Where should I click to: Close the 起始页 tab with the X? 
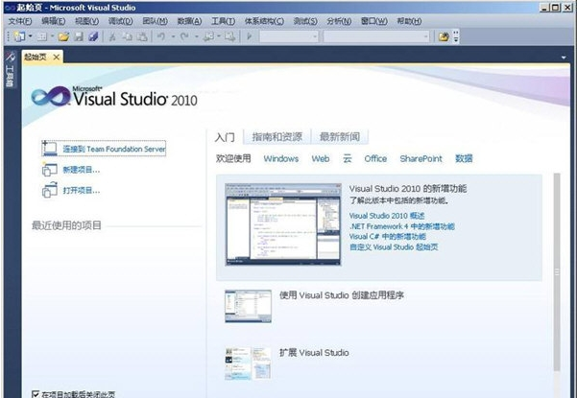[x=57, y=57]
